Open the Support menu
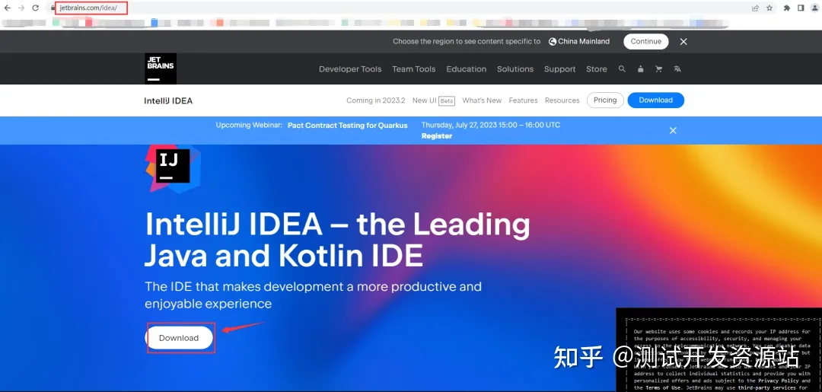Screen dimensions: 822x392 point(560,69)
